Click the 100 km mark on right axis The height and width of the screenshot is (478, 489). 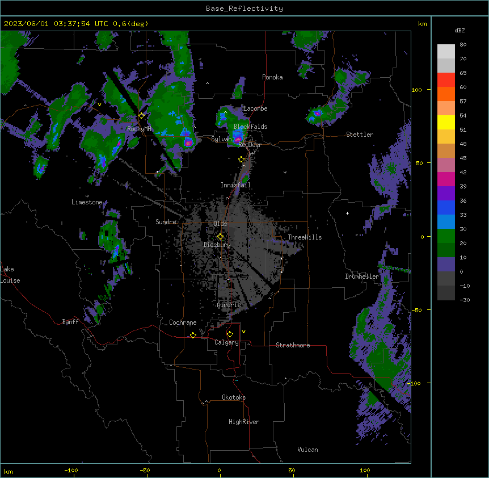coord(416,90)
